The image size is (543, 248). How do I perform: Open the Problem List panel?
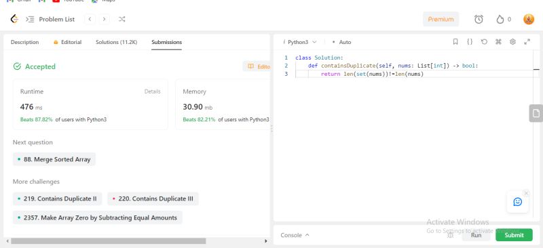50,20
